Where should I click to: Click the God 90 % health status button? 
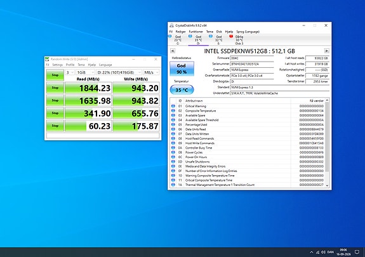pos(182,69)
